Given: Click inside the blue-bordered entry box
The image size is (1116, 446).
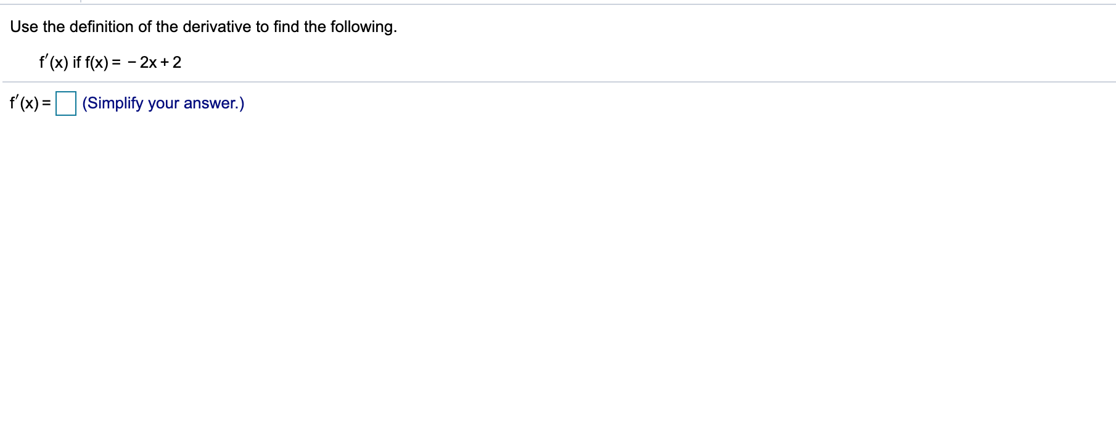Looking at the screenshot, I should click(65, 103).
